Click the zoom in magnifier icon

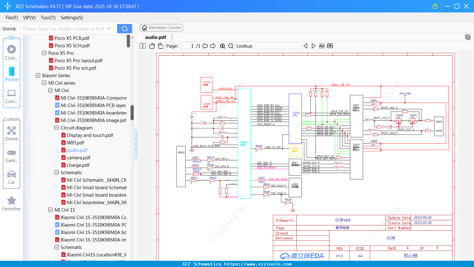[223, 46]
